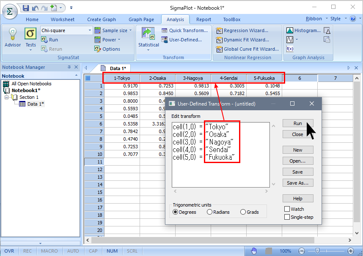Switch to the Worksheet ribbon tab
The height and width of the screenshot is (256, 363).
coord(63,19)
